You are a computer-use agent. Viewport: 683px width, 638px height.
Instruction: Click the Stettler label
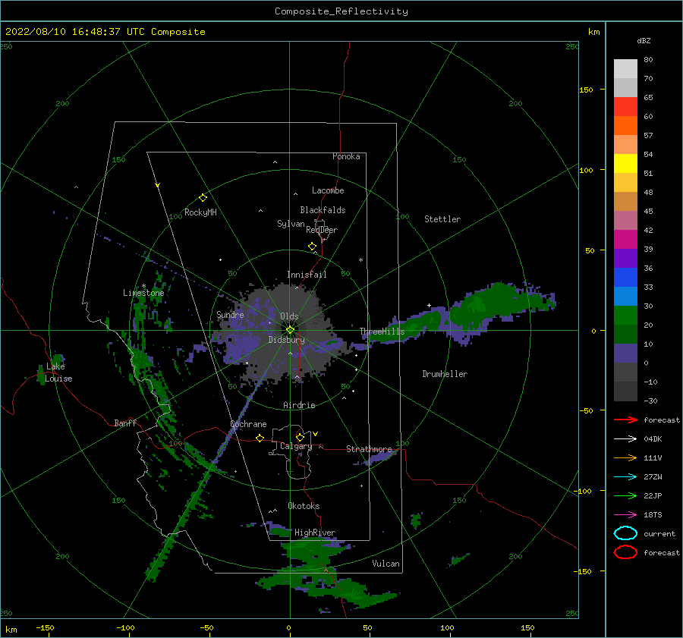pyautogui.click(x=442, y=219)
